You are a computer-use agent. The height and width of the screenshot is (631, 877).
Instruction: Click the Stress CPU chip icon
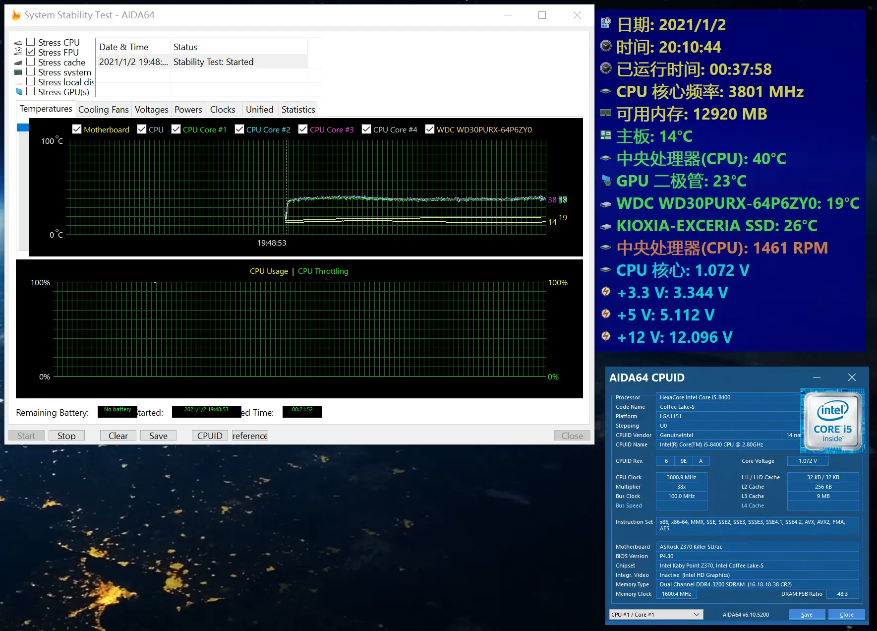[x=18, y=43]
